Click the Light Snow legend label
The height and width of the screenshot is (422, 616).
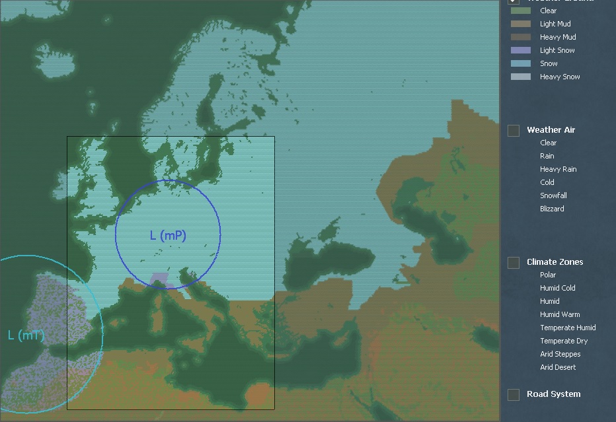click(557, 50)
